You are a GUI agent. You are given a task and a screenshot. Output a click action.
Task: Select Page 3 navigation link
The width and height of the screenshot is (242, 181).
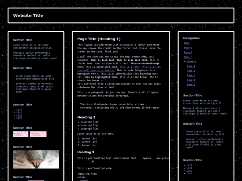[188, 57]
